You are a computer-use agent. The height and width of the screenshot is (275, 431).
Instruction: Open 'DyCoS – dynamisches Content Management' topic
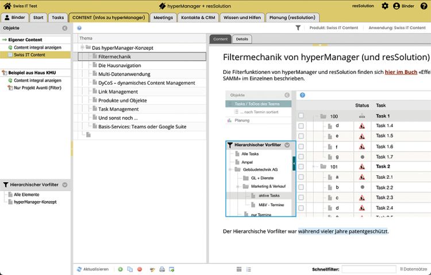coord(147,83)
